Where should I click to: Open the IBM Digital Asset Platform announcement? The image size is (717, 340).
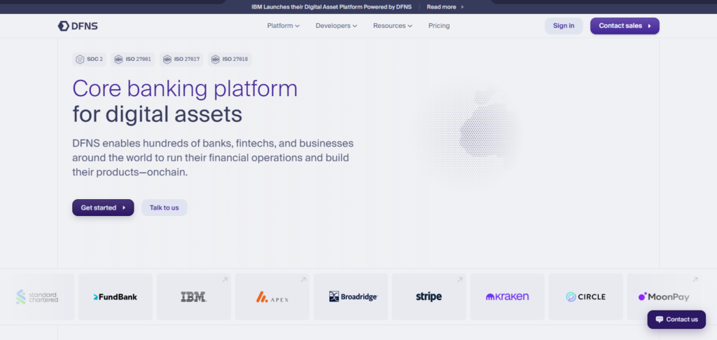click(331, 7)
